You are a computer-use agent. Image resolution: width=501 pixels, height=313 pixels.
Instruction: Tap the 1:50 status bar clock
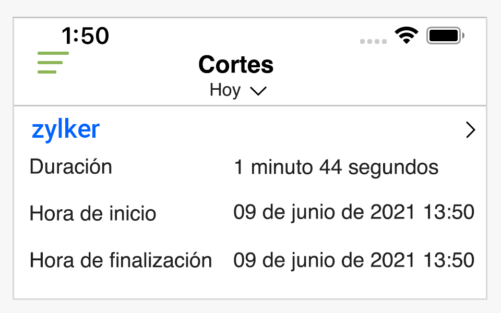(x=85, y=36)
